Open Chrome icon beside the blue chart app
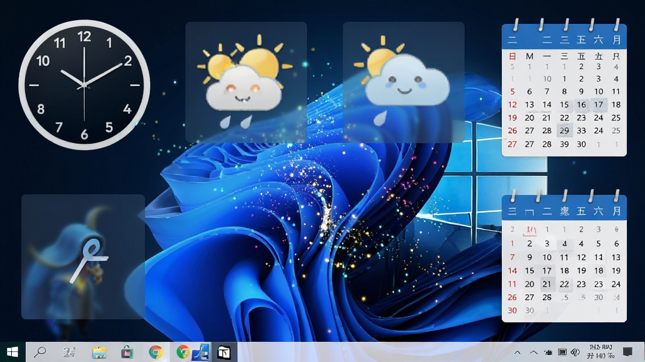The width and height of the screenshot is (645, 362). [x=183, y=352]
